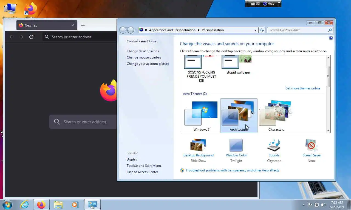Click the Control Panel help question mark icon

pyautogui.click(x=331, y=38)
